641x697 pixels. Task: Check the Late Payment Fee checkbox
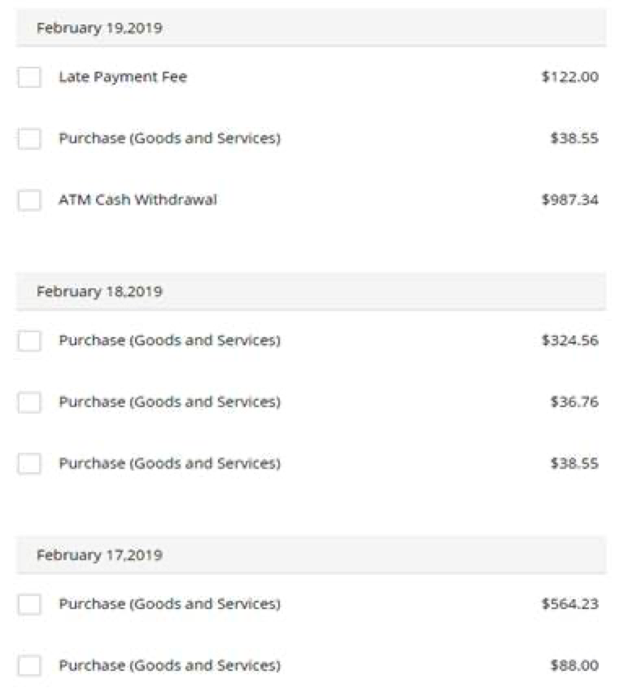coord(29,77)
